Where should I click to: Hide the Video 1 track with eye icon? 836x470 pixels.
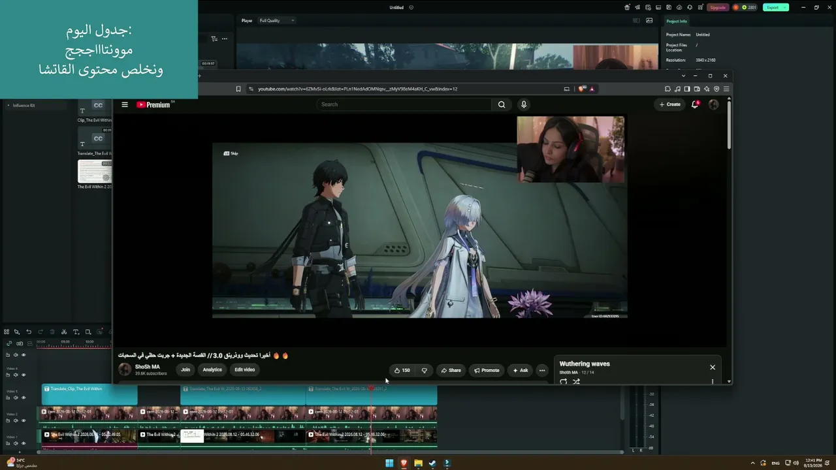[x=24, y=443]
